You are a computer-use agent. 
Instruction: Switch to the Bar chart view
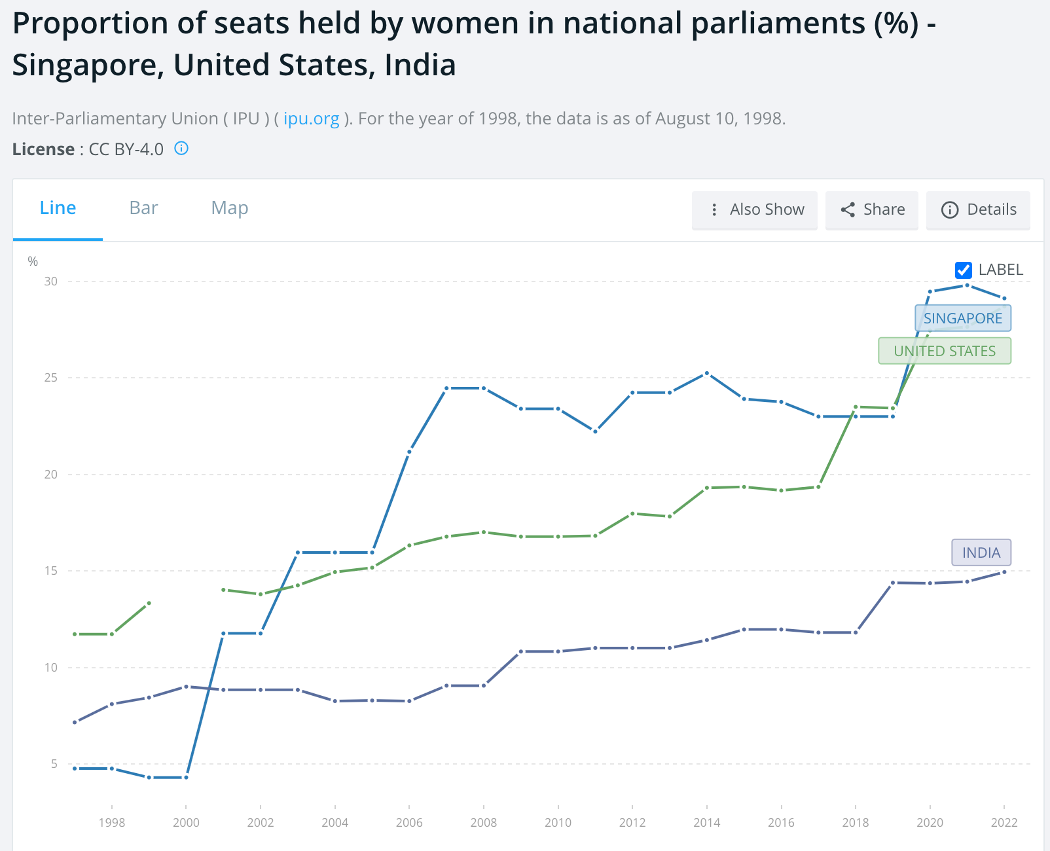(x=143, y=208)
